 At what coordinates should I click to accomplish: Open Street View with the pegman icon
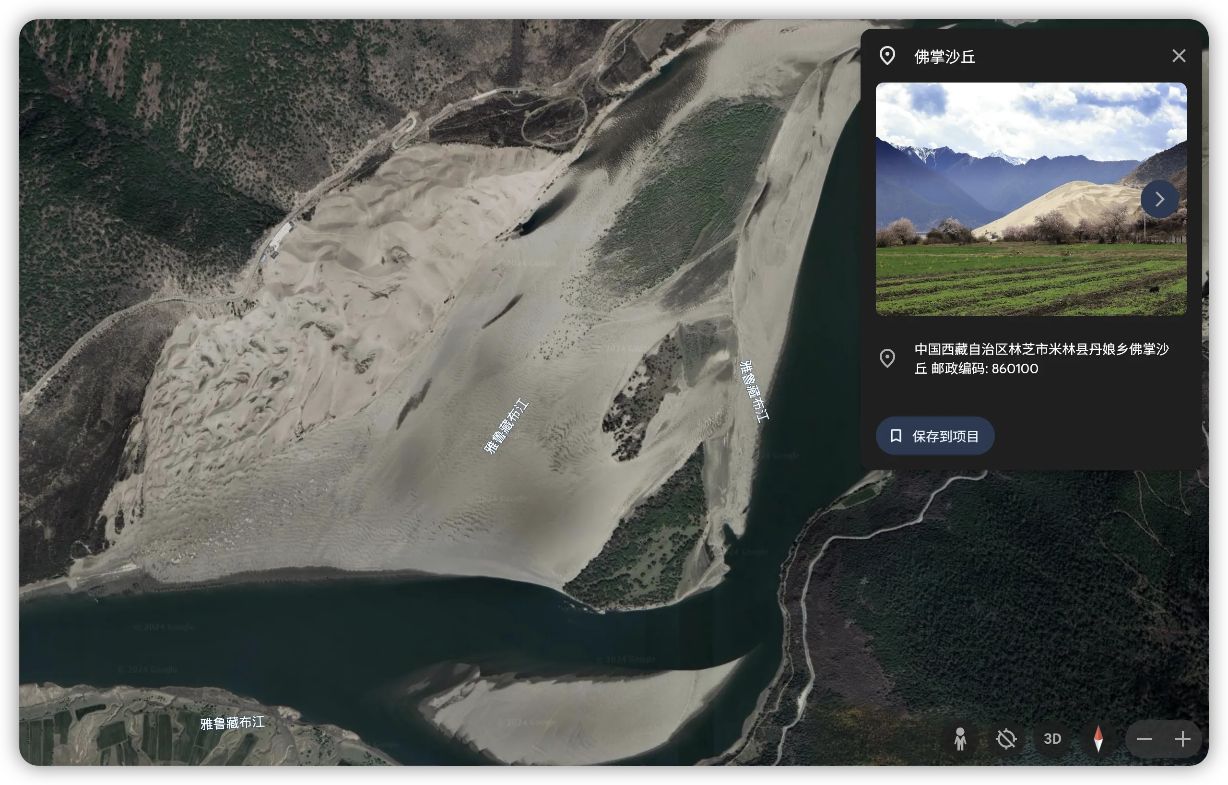coord(960,738)
